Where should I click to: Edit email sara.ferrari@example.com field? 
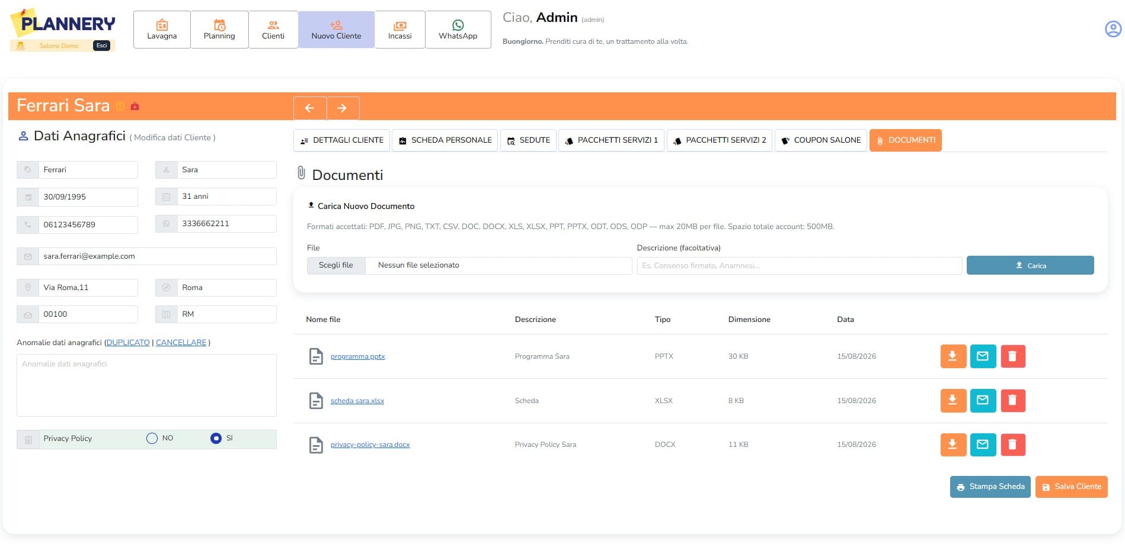[157, 256]
